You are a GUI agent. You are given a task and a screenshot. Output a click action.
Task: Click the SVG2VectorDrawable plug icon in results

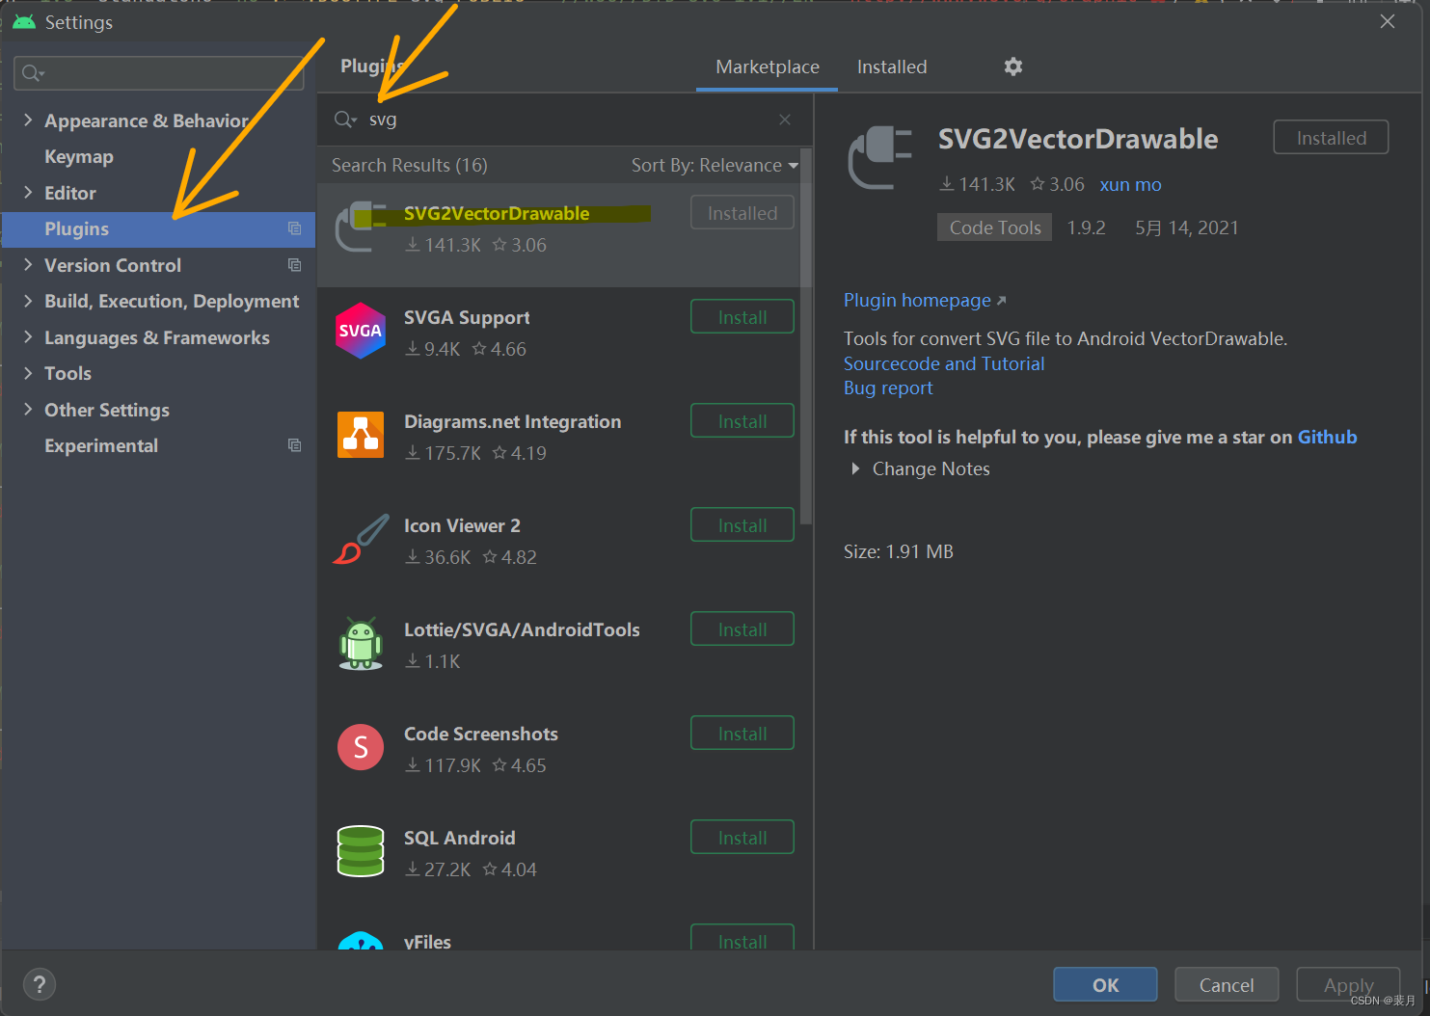point(361,227)
